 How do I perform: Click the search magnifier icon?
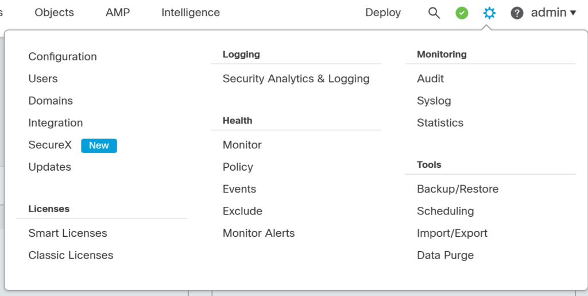pos(434,13)
